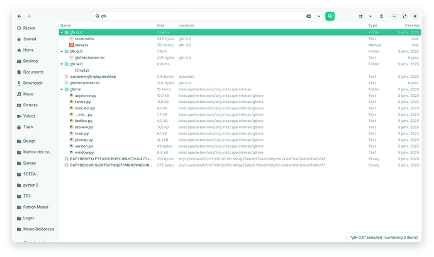Collapse the gtk-4.0 folder

coord(62,64)
